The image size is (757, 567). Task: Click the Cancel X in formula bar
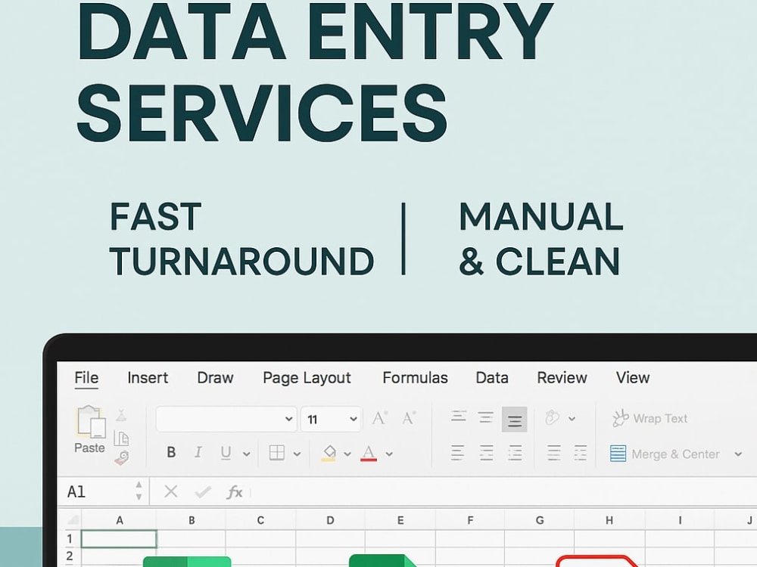[x=171, y=492]
